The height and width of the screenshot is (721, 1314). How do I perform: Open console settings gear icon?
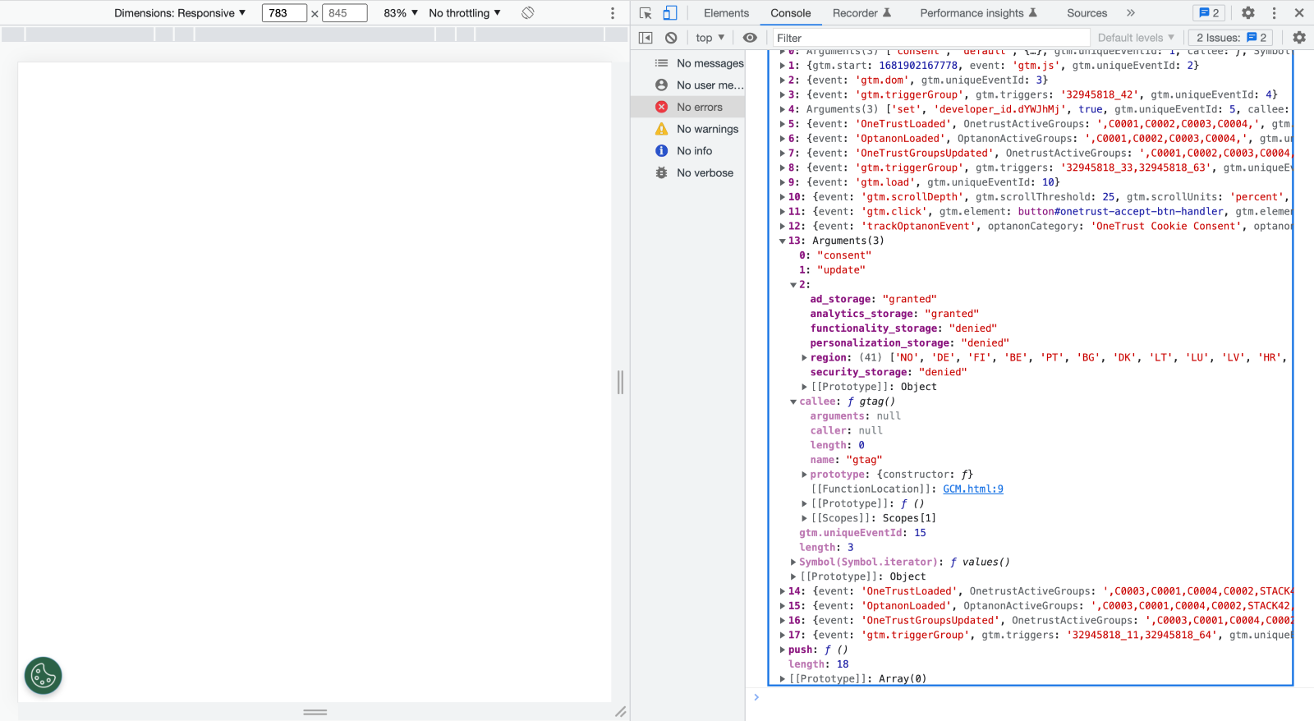[x=1299, y=38]
